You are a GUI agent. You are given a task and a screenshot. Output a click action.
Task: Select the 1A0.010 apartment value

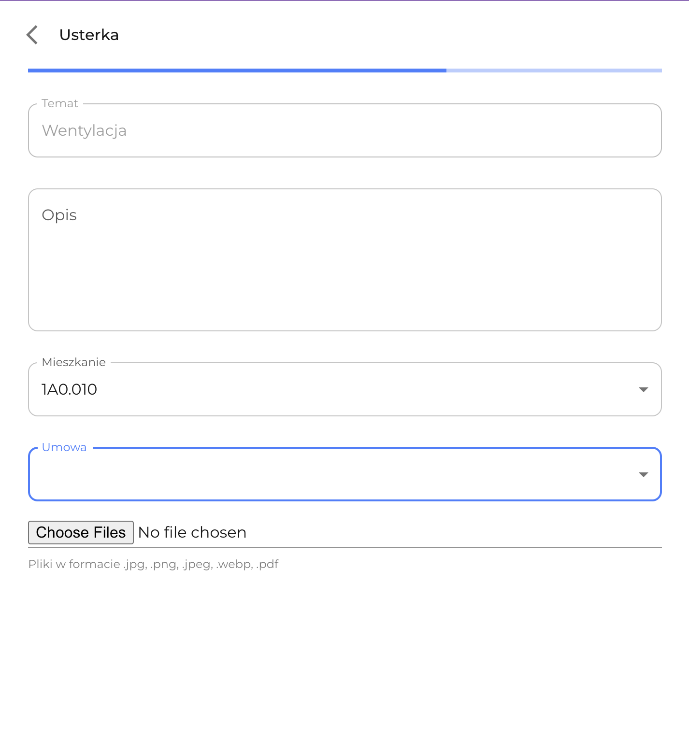tap(70, 389)
